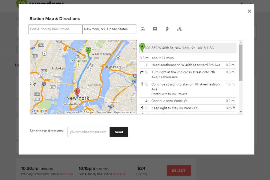Edit the New York, NY destination field
This screenshot has width=270, height=180.
click(109, 29)
